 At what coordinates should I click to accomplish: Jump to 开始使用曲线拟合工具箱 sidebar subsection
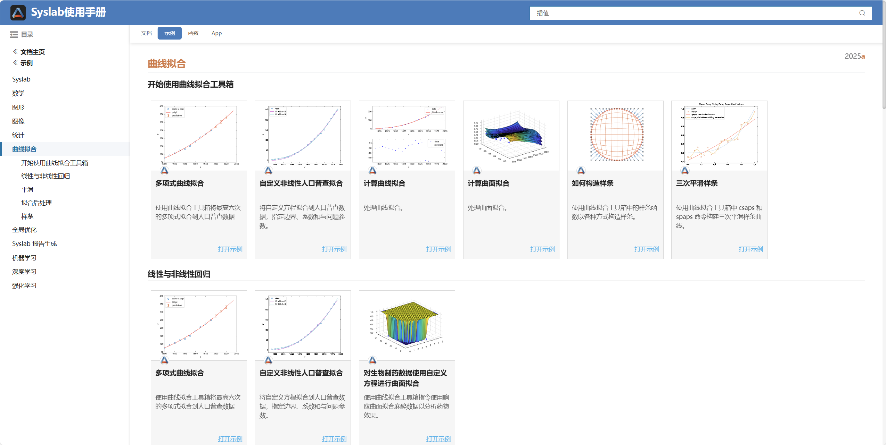pyautogui.click(x=55, y=163)
